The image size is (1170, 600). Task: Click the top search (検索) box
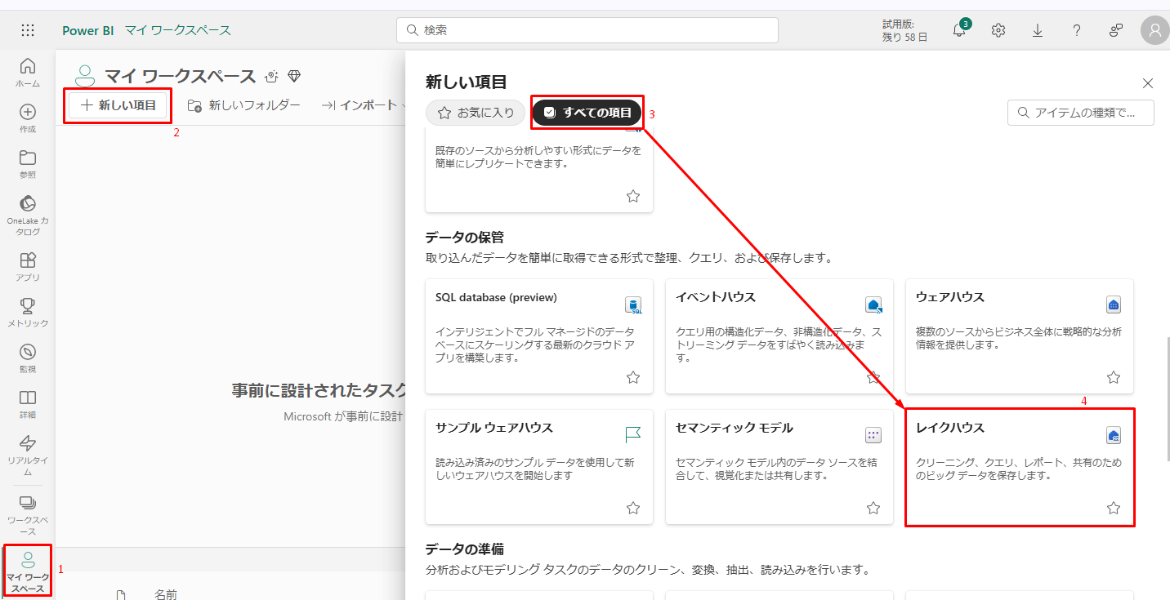point(587,30)
